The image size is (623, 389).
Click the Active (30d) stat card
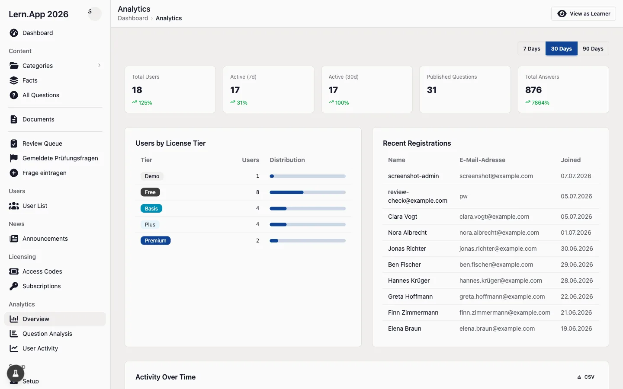point(367,89)
